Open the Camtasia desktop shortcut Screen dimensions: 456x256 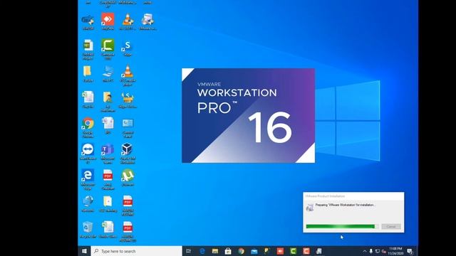[x=108, y=49]
